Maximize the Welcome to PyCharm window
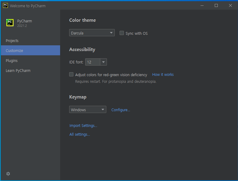 [x=216, y=6]
